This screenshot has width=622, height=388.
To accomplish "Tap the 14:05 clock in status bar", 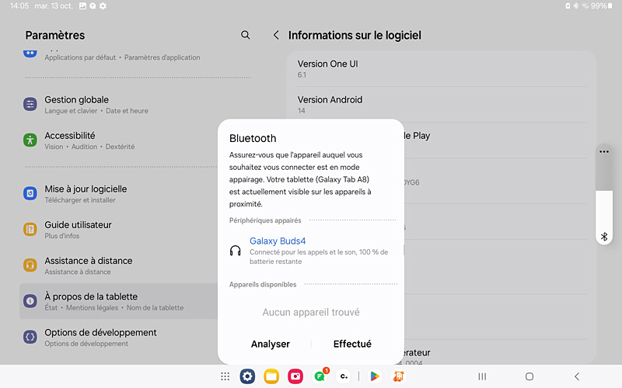I will pos(19,6).
